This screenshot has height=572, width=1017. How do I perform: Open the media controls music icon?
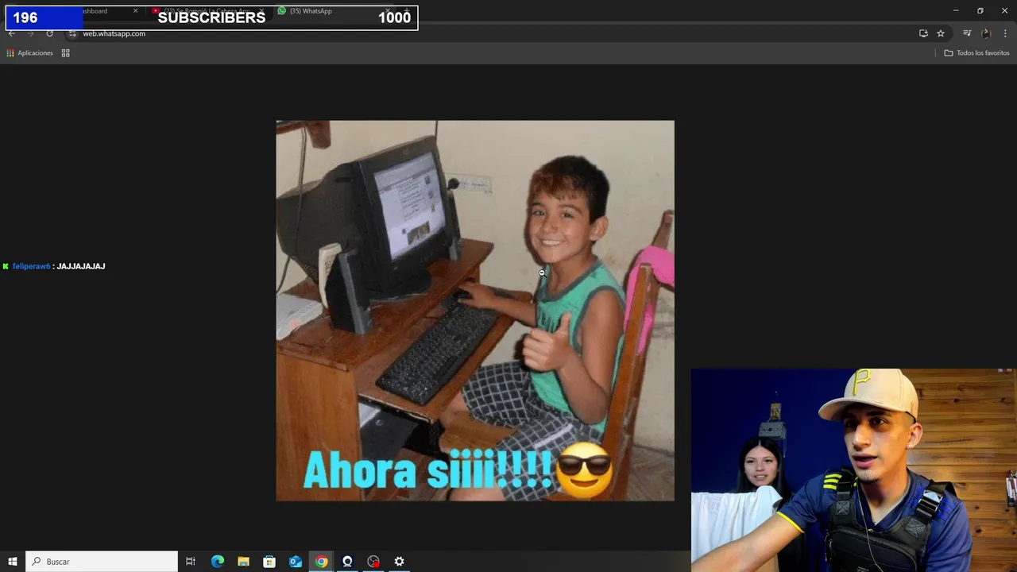point(967,33)
